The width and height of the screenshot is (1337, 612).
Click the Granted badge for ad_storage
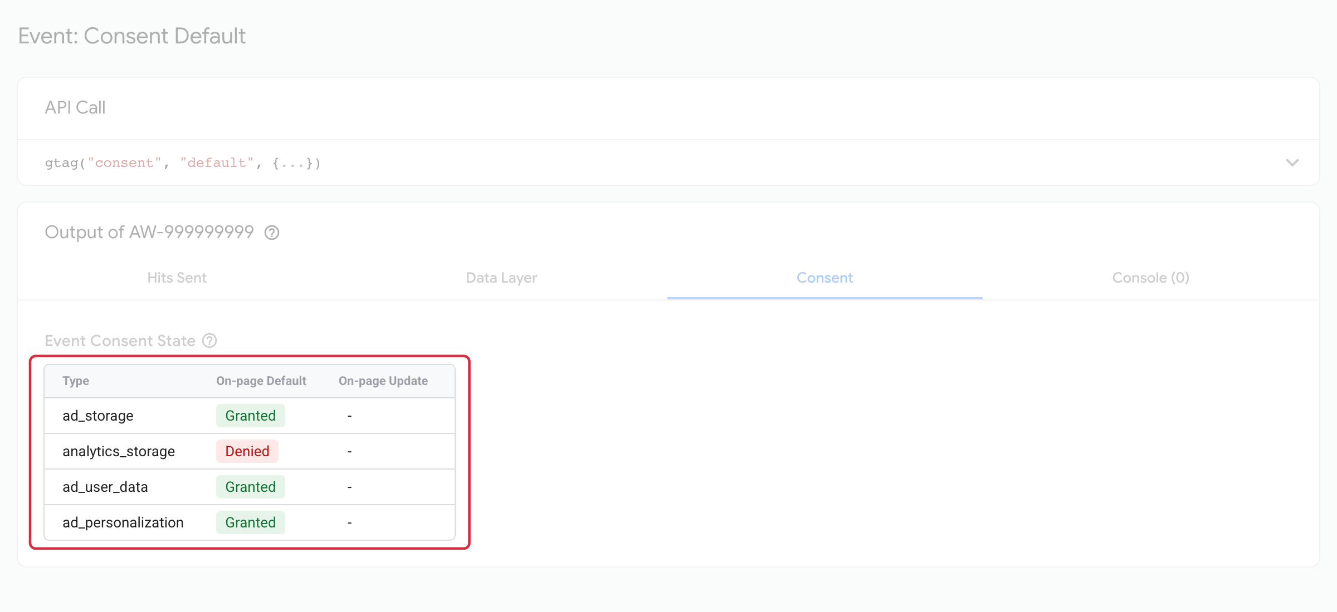(251, 416)
